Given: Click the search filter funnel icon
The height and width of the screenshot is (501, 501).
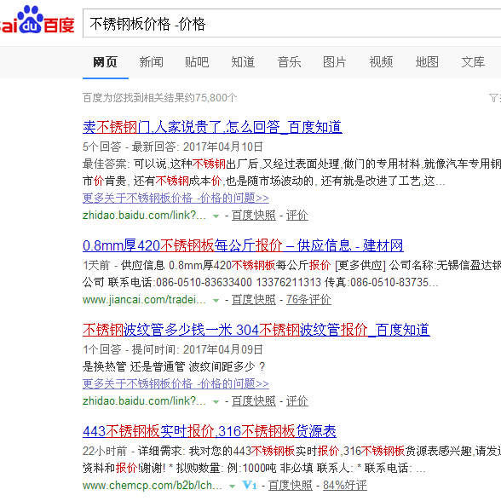Looking at the screenshot, I should coord(493,97).
